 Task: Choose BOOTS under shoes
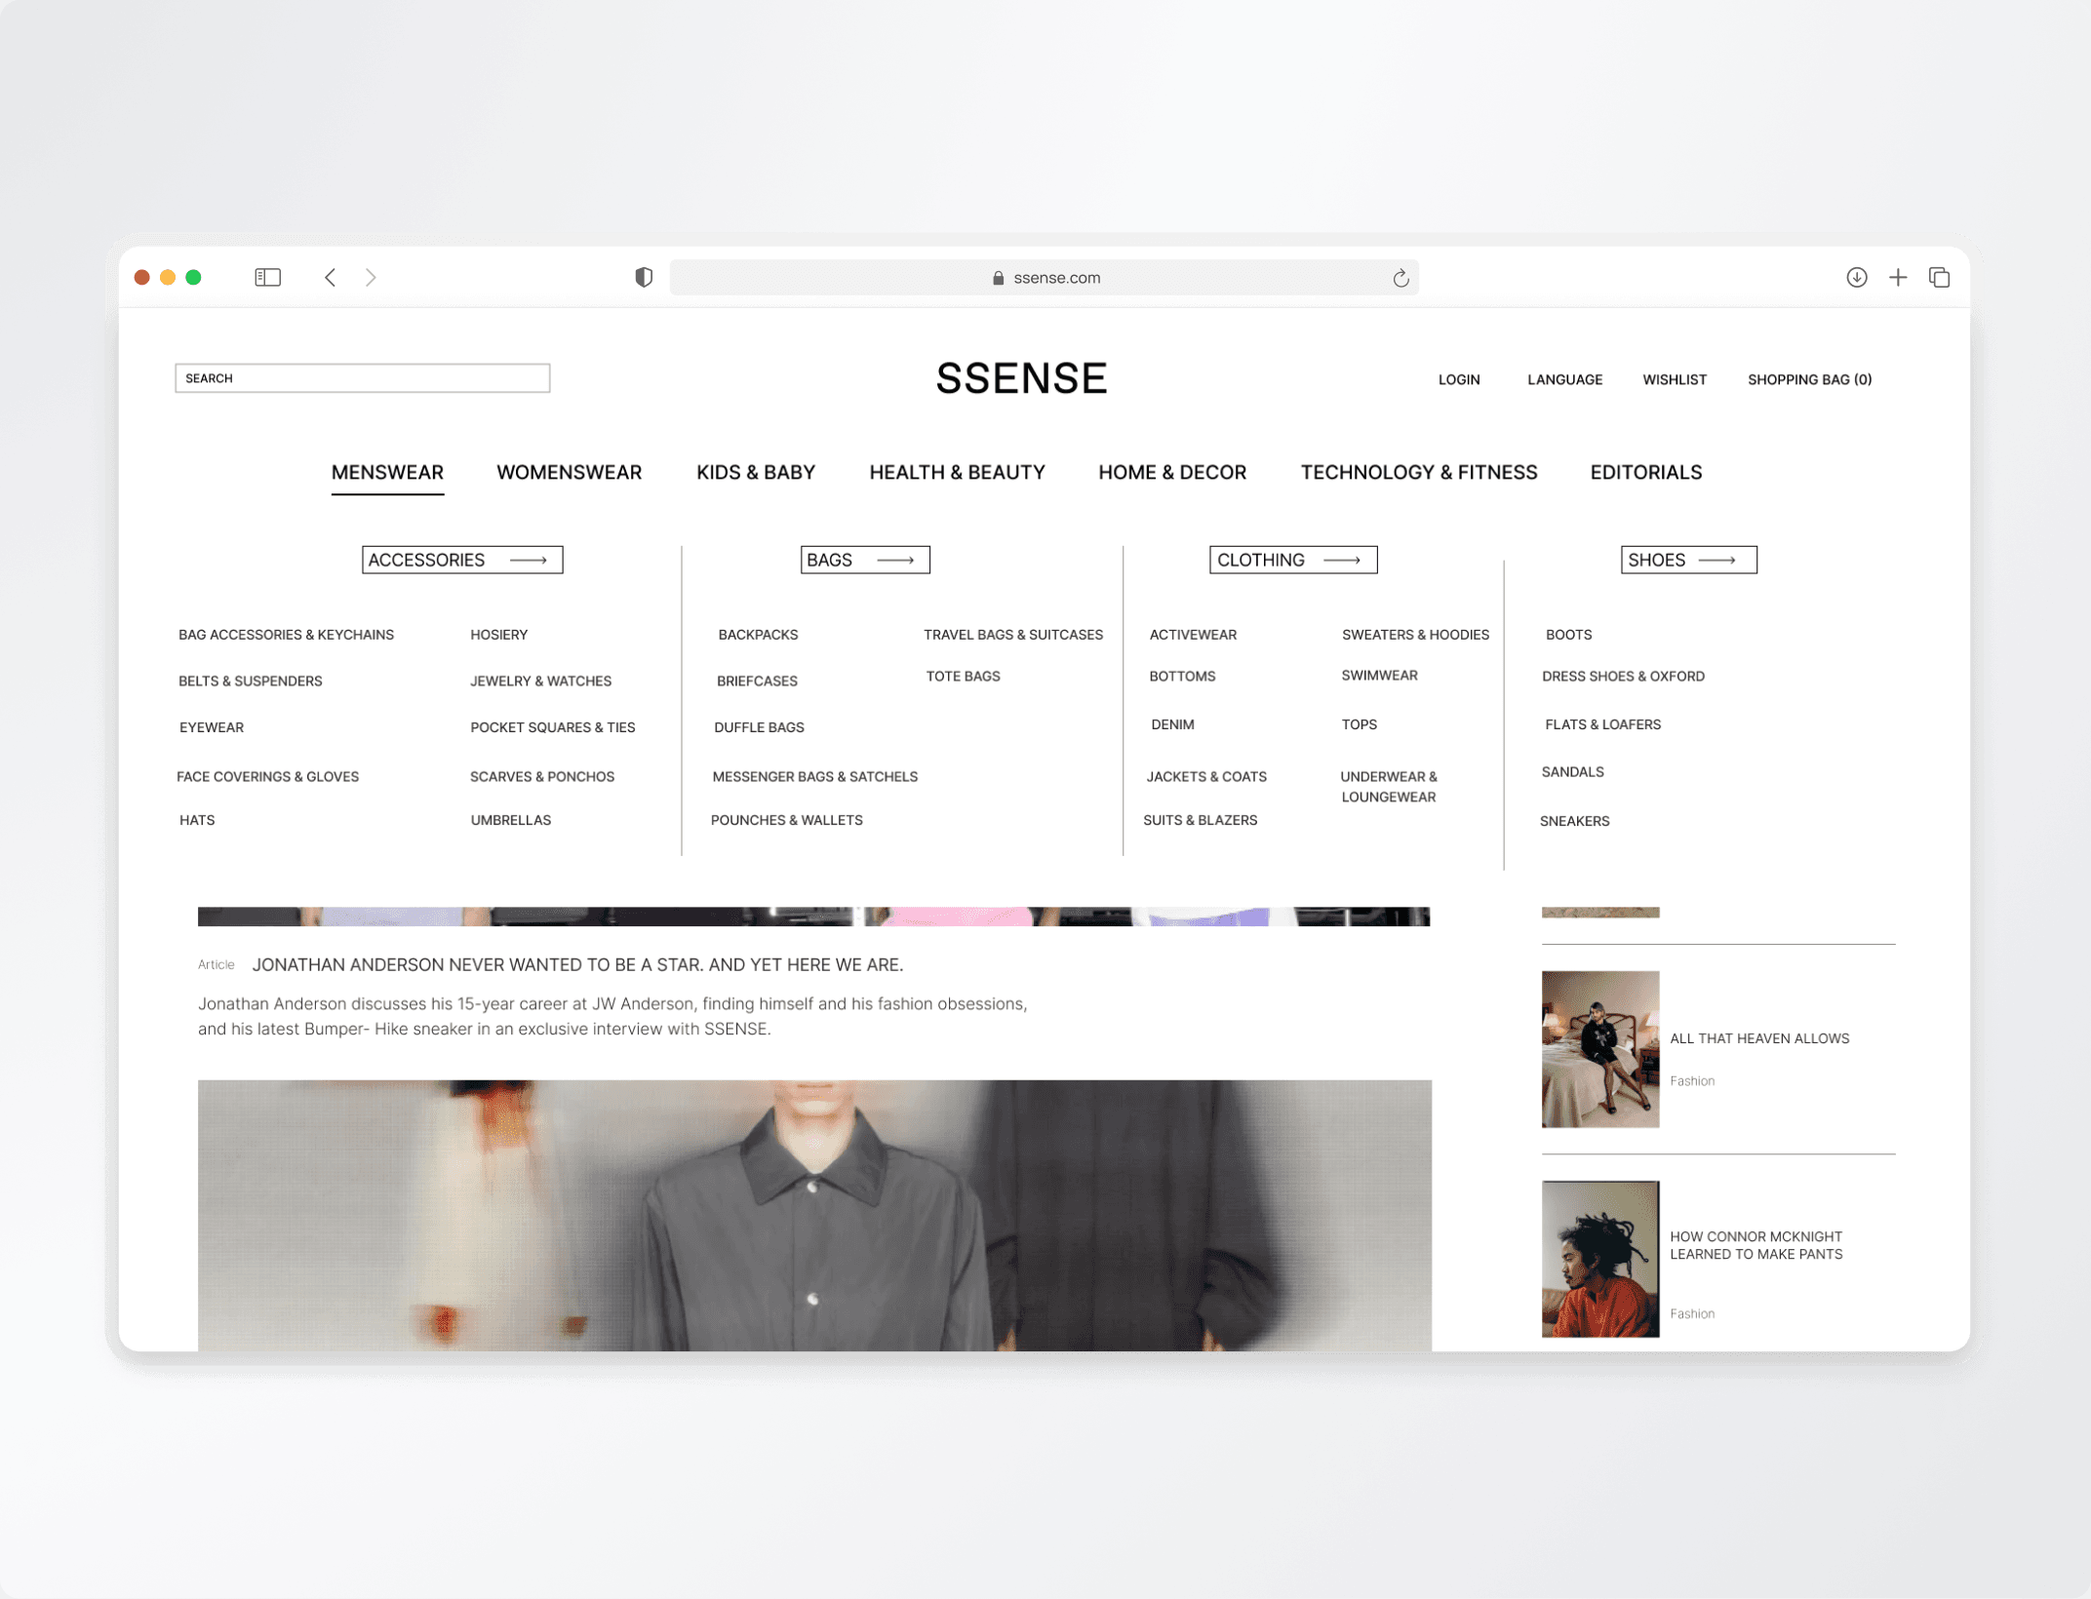click(1569, 635)
